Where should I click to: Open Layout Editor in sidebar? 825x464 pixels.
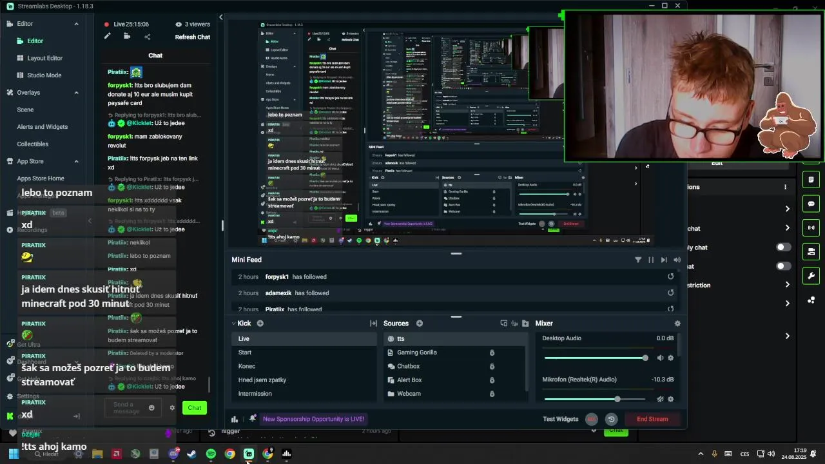(x=44, y=58)
